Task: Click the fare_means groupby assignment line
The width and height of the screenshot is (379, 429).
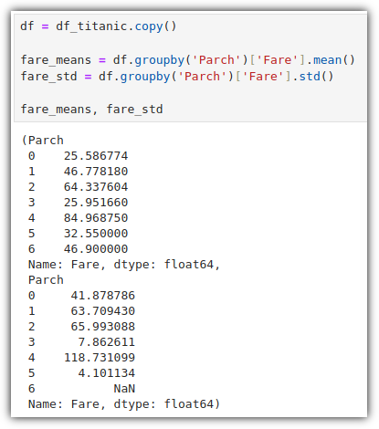Action: [x=188, y=60]
